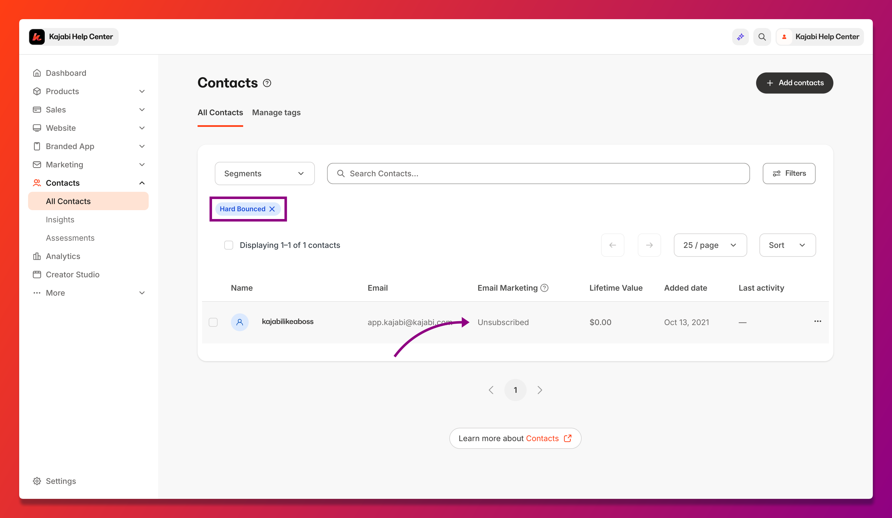This screenshot has width=892, height=518.
Task: Click the Products box icon
Action: pos(37,91)
